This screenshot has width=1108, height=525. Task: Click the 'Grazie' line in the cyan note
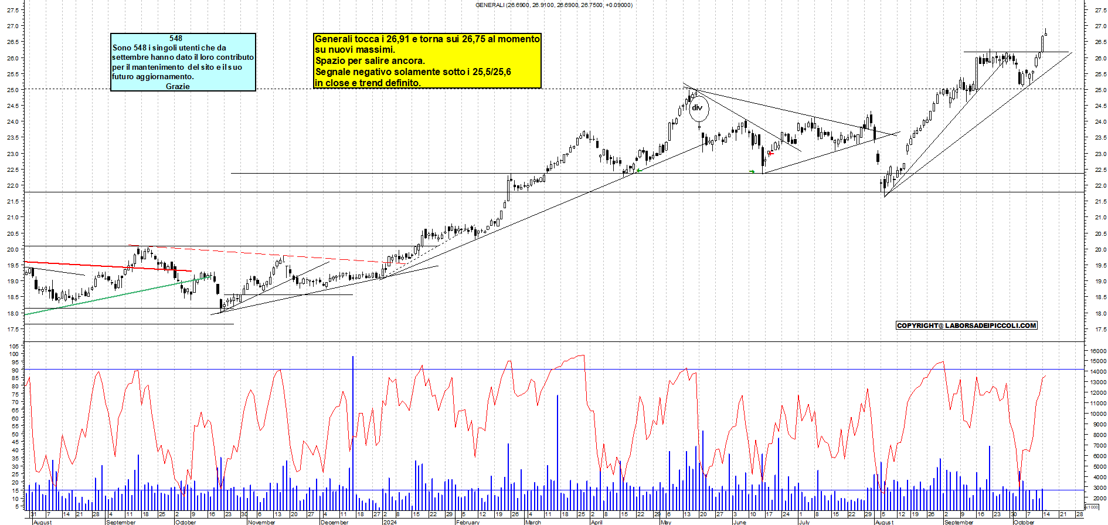[x=178, y=86]
